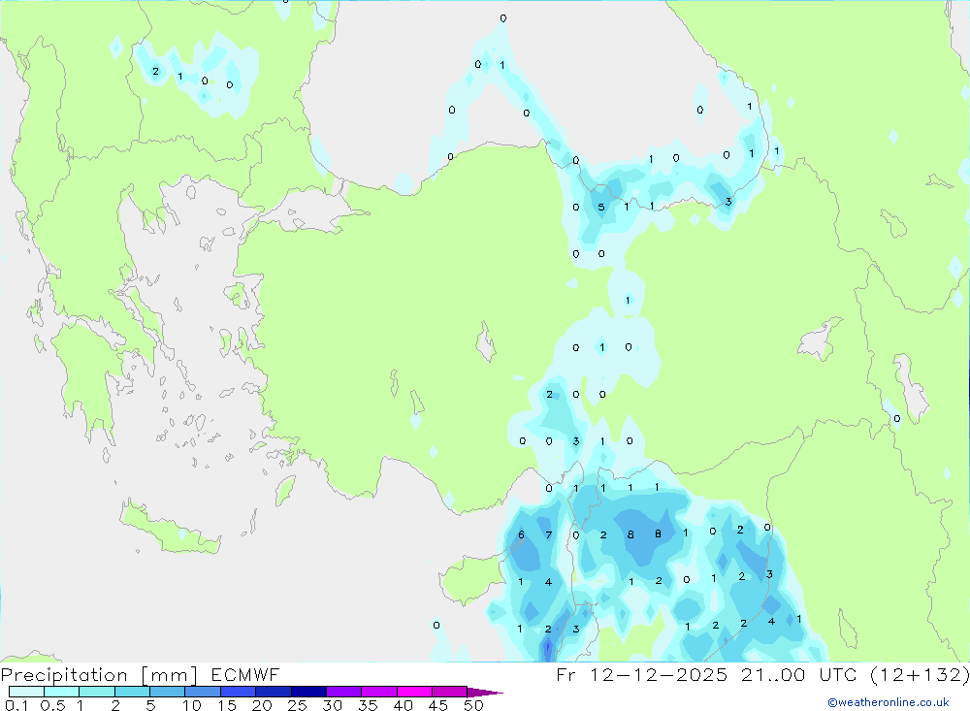Click the "Fr" weekday label
This screenshot has height=711, width=970.
pos(566,674)
